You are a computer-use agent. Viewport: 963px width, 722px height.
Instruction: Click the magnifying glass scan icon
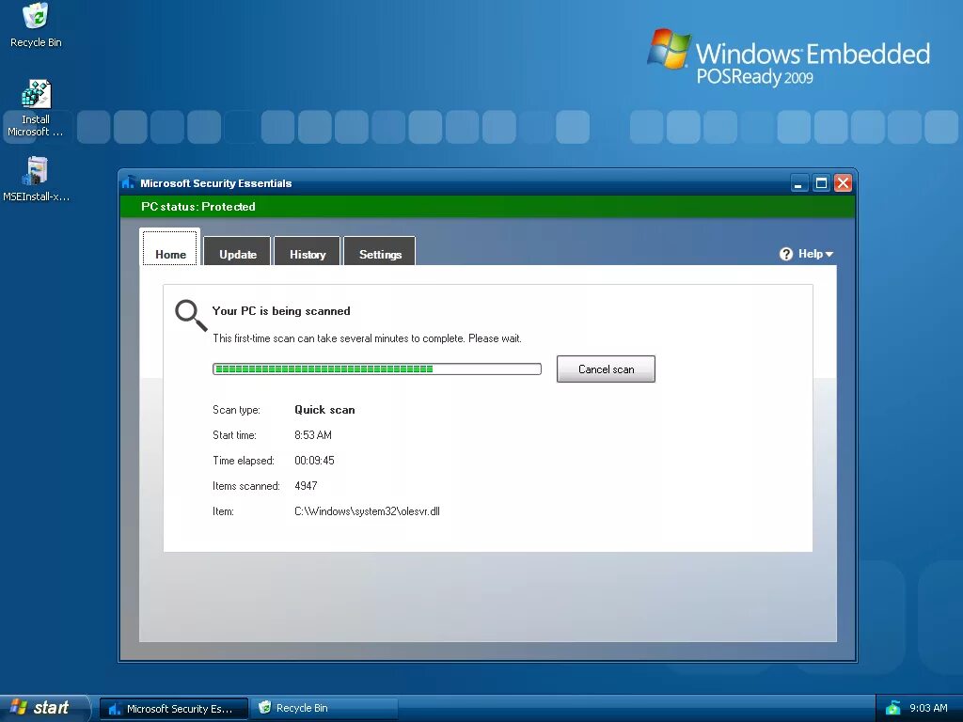tap(190, 315)
